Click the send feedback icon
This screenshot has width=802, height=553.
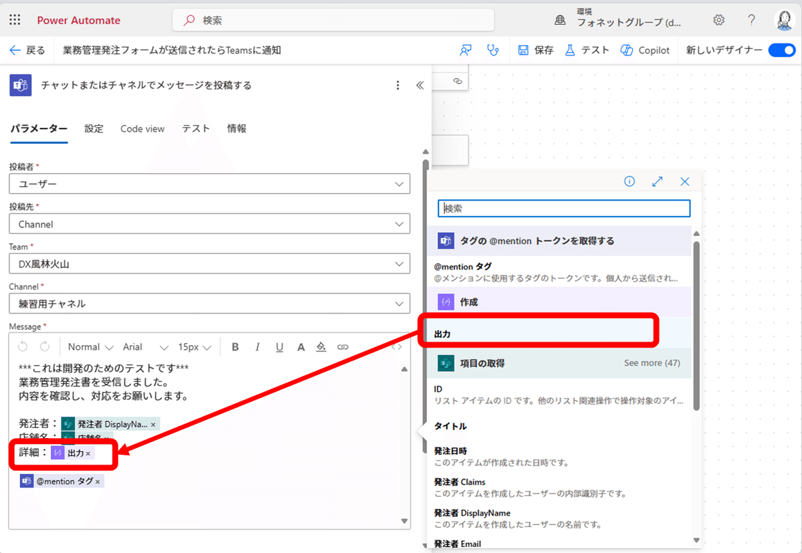(x=465, y=50)
